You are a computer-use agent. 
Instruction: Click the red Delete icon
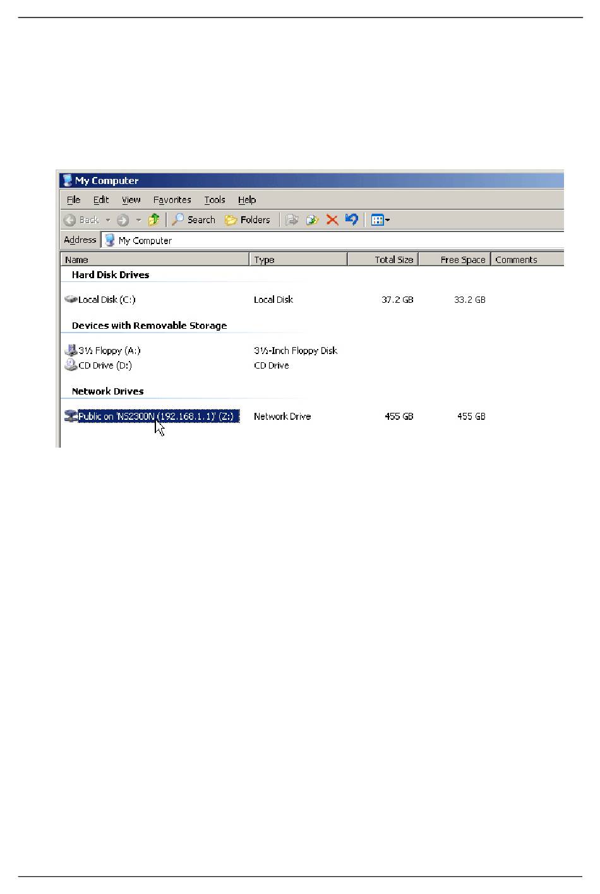click(332, 220)
